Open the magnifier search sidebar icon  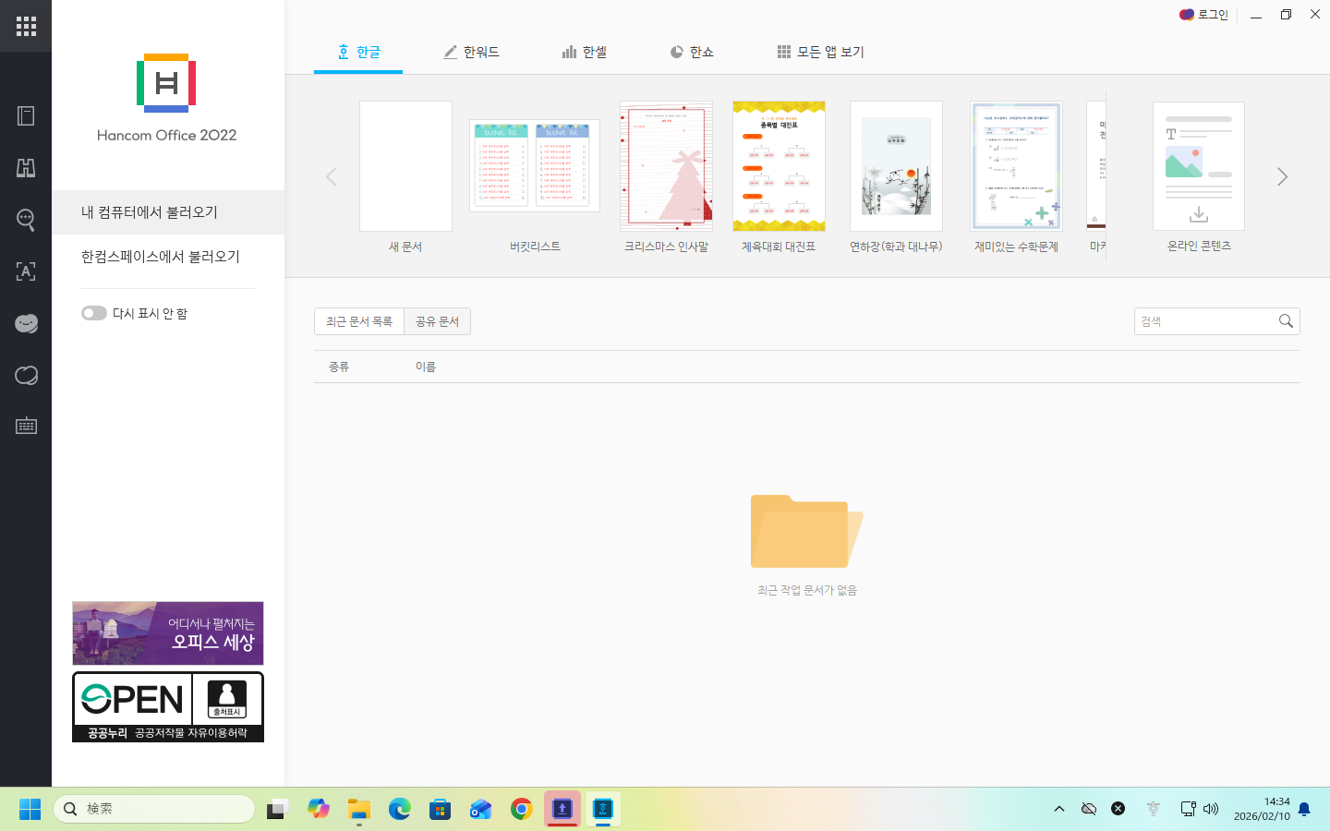pyautogui.click(x=26, y=220)
